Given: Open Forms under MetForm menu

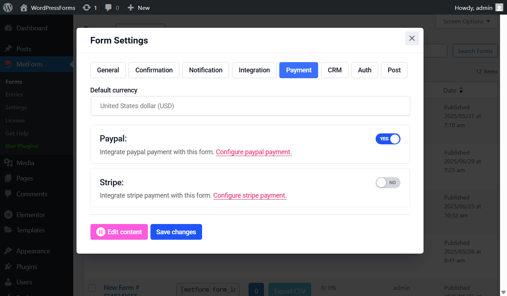Looking at the screenshot, I should 14,82.
